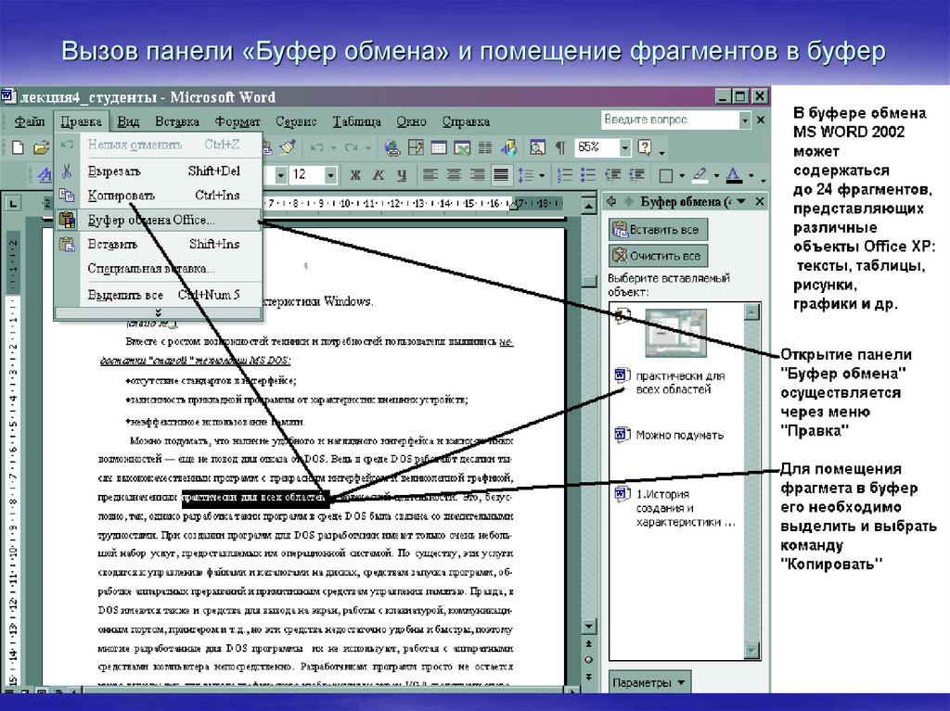Image resolution: width=950 pixels, height=711 pixels.
Task: Open the Document Map icon
Action: (537, 147)
